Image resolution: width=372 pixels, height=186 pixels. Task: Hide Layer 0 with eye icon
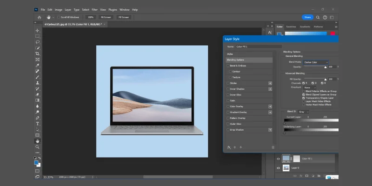coord(278,168)
